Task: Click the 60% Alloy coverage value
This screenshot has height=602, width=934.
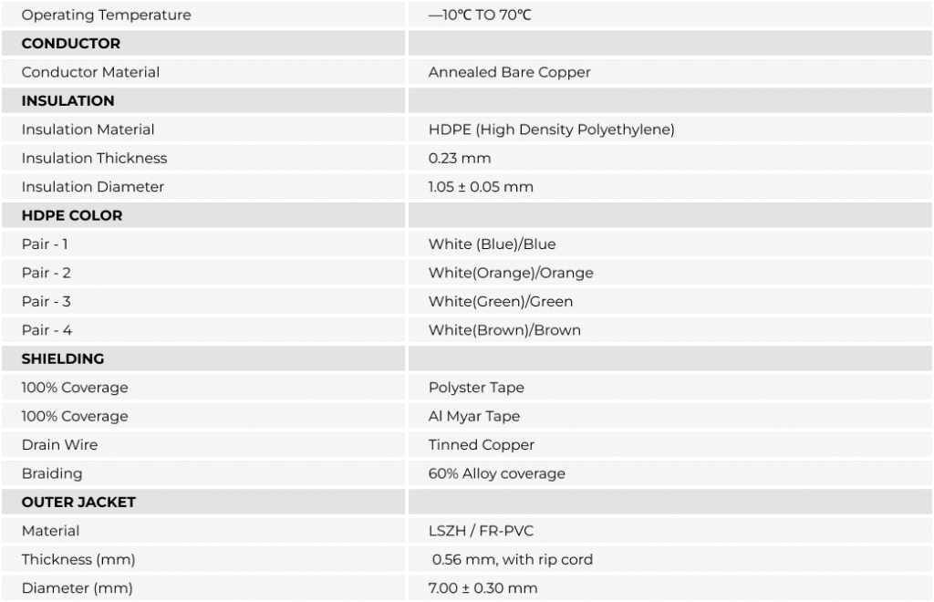Action: pos(496,473)
